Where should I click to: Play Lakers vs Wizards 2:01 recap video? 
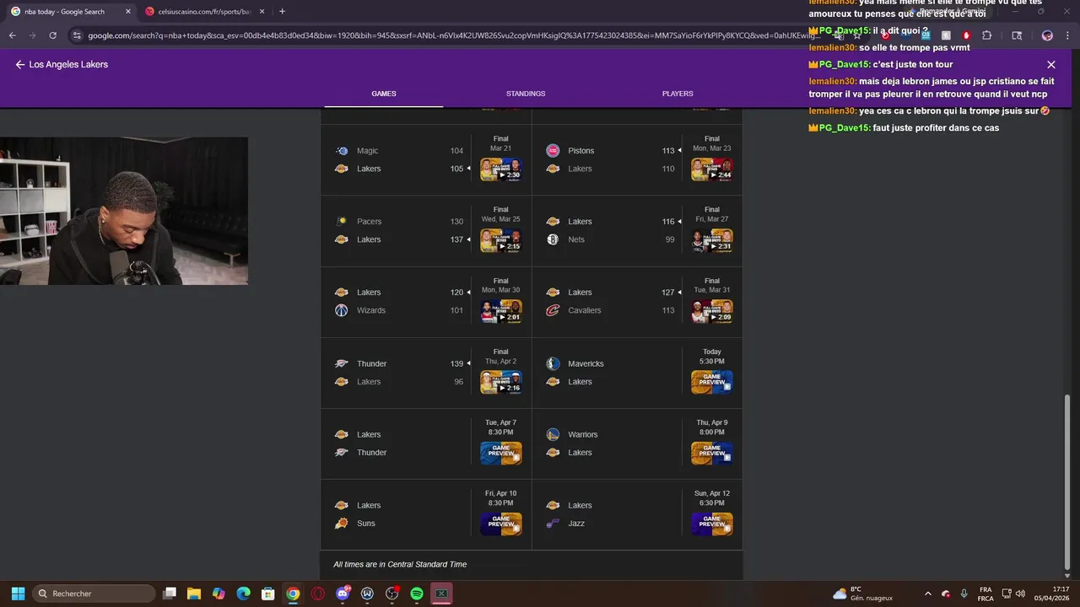pyautogui.click(x=501, y=311)
